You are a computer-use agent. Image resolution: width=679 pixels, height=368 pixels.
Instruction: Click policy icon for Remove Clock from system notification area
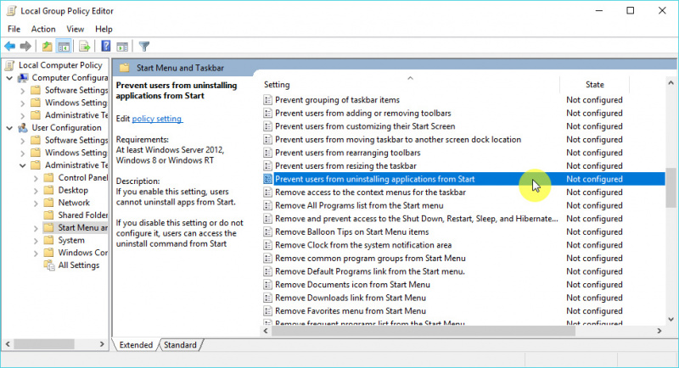click(x=268, y=245)
